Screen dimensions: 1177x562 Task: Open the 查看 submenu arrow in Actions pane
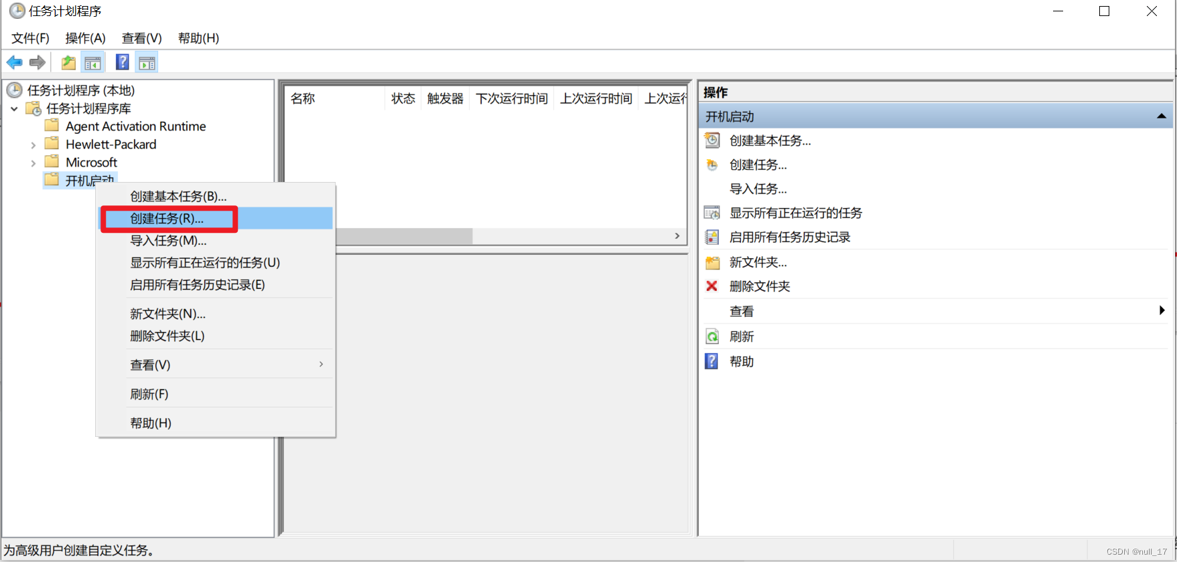[1162, 310]
